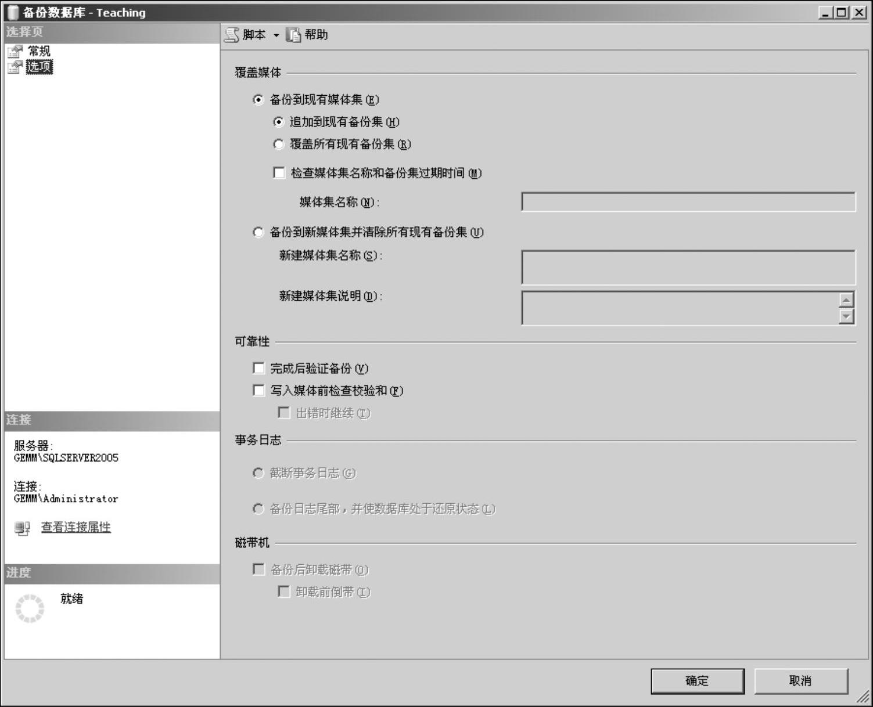Click the 取消 button
The image size is (873, 707).
(801, 681)
